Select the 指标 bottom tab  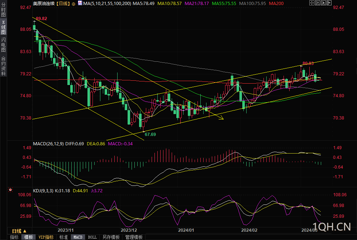click(14, 237)
